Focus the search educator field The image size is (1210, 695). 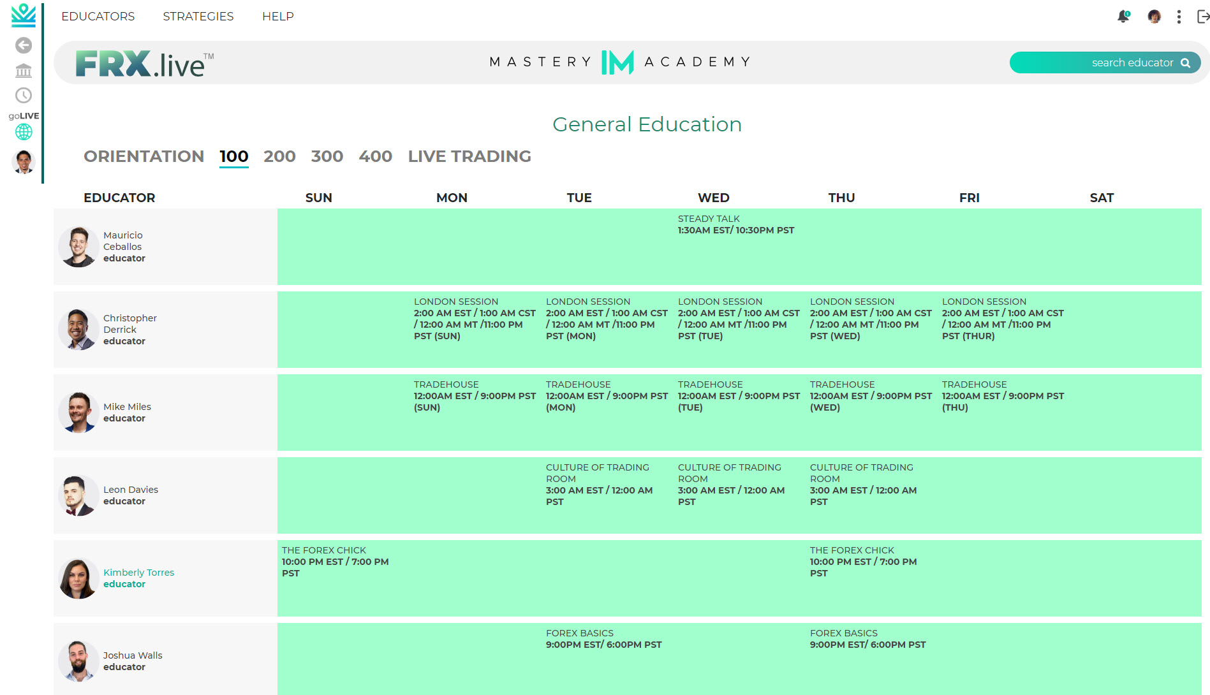(1105, 62)
